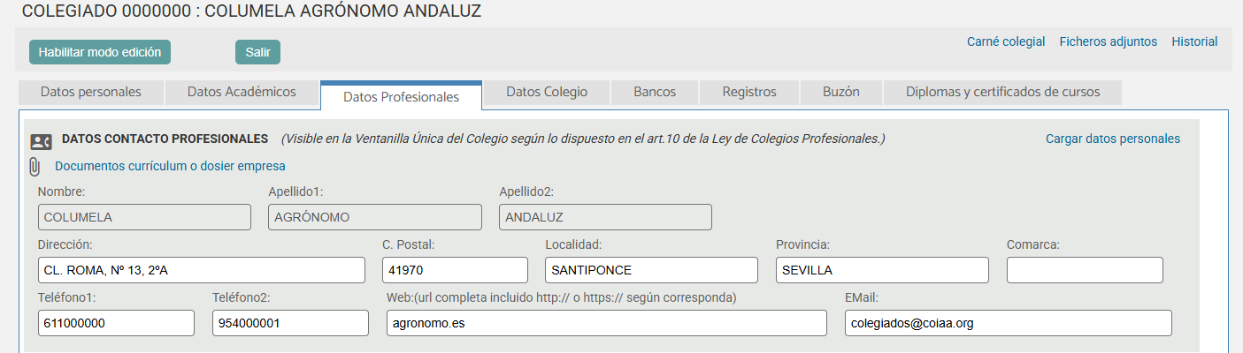Click the Dirección input field
The image size is (1243, 353).
coord(202,270)
